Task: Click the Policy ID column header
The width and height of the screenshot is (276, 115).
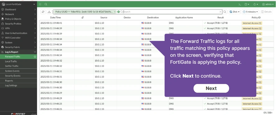Action: (x=256, y=18)
